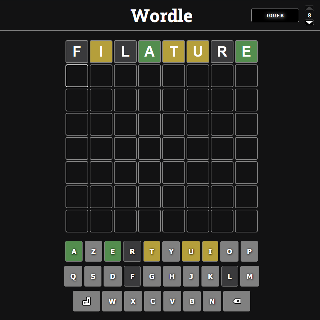Tap the X key on the keyboard
This screenshot has height=320, width=320.
tap(133, 301)
